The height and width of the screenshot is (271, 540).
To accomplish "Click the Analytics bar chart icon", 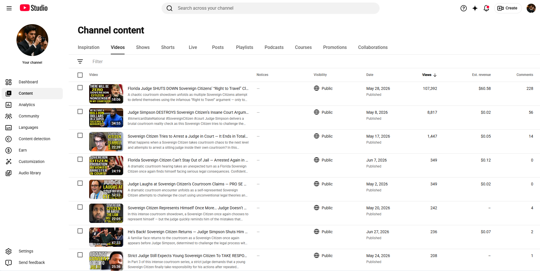I will pyautogui.click(x=9, y=105).
